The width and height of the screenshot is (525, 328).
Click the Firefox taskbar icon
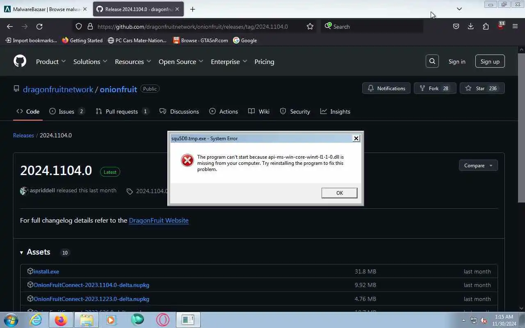point(61,320)
